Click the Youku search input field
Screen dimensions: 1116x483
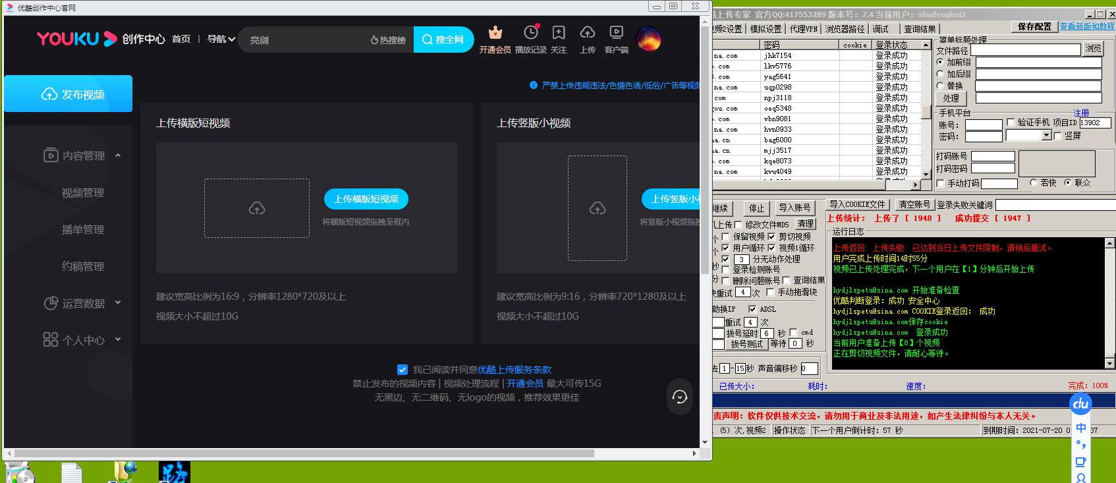tap(304, 40)
